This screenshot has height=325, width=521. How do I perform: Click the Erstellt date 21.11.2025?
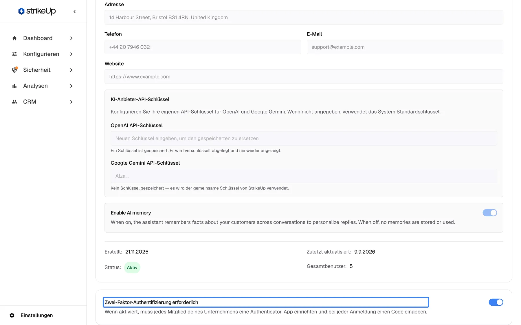[137, 252]
